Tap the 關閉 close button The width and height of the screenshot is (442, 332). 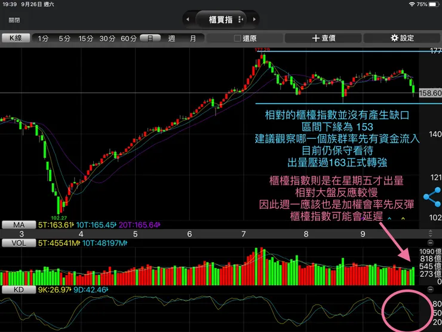[14, 20]
